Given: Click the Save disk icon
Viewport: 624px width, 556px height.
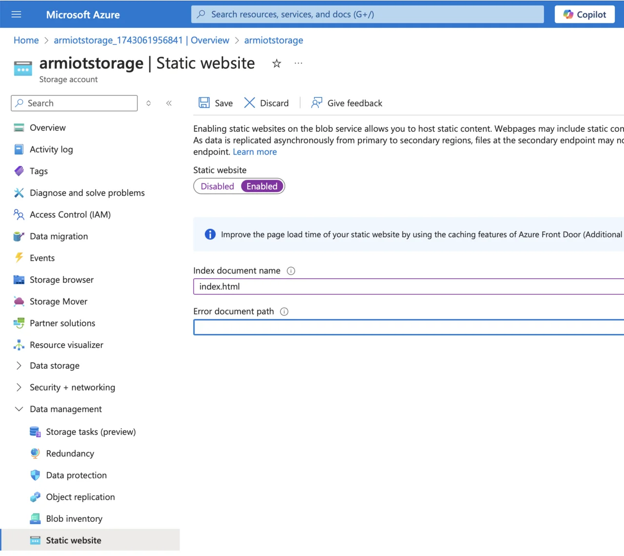Looking at the screenshot, I should click(x=204, y=103).
